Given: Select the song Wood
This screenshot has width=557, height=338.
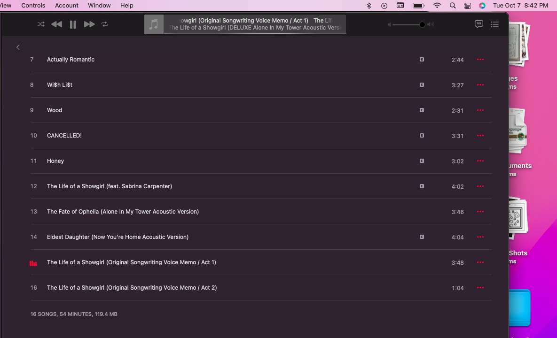Looking at the screenshot, I should 55,110.
